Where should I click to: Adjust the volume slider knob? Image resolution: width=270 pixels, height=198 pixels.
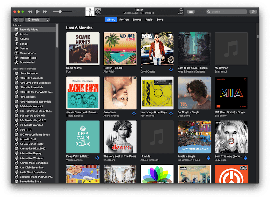pyautogui.click(x=60, y=12)
